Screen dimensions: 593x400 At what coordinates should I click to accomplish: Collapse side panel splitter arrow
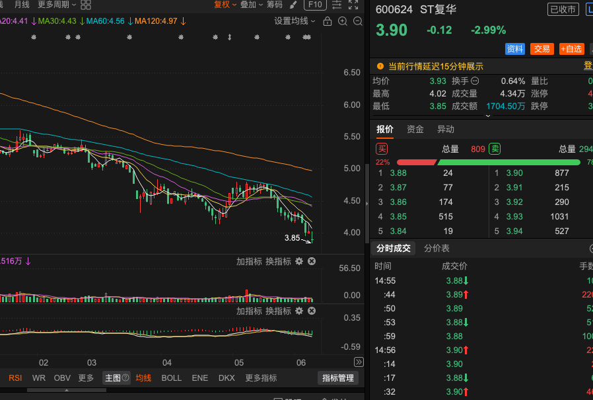pos(366,204)
